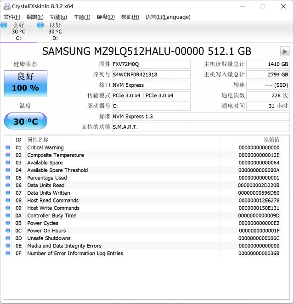The height and width of the screenshot is (304, 294).
Task: Click the transfer mode field PCIe 3.0 x4
Action: (x=151, y=96)
